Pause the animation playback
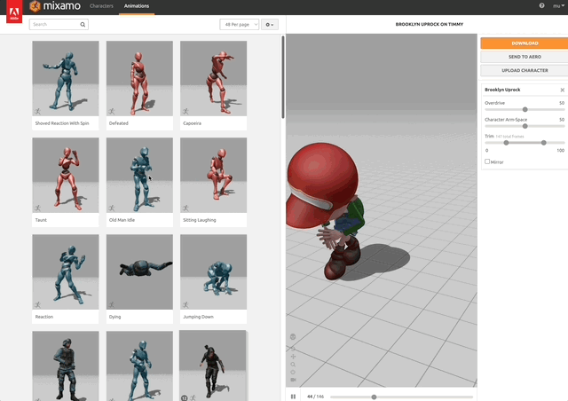The width and height of the screenshot is (568, 401). [x=293, y=397]
